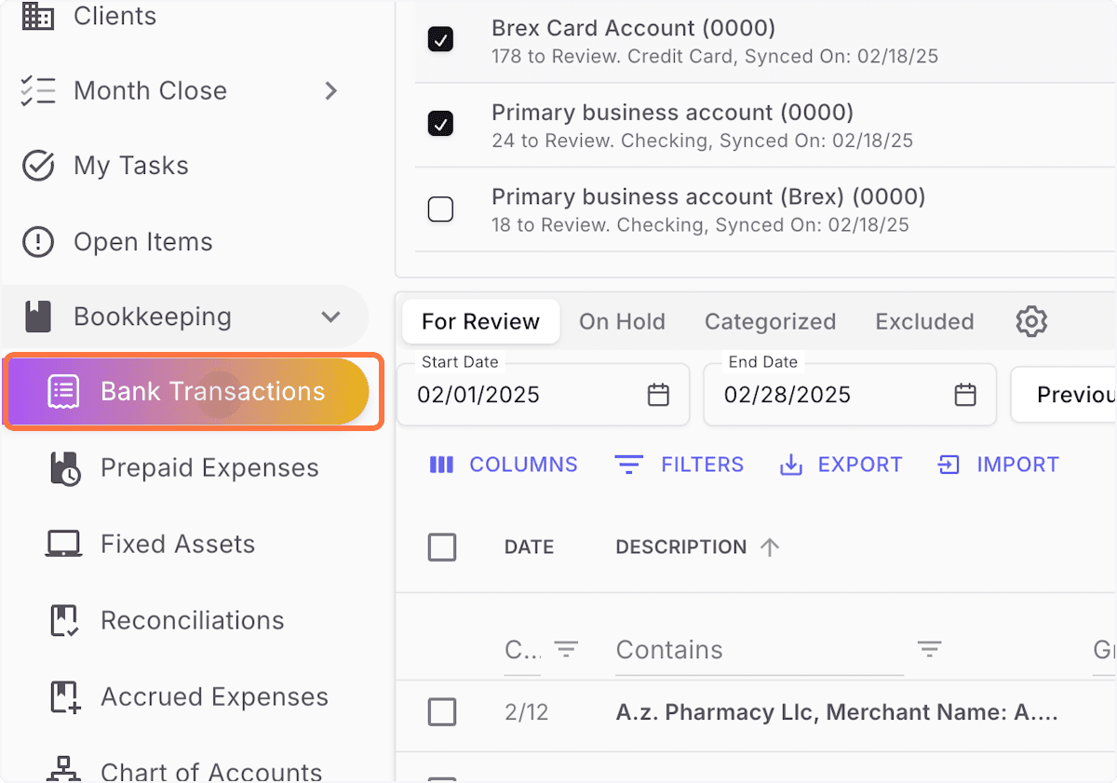Click the Chart of Accounts icon

[x=62, y=769]
